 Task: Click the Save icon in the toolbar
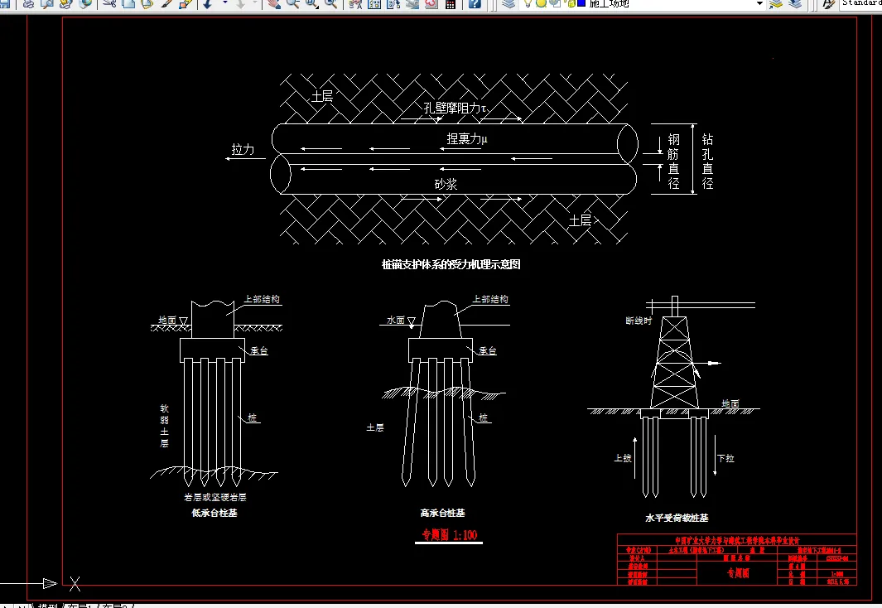[4, 3]
